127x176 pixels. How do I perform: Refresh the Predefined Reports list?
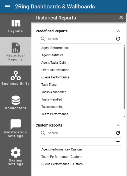tap(118, 39)
